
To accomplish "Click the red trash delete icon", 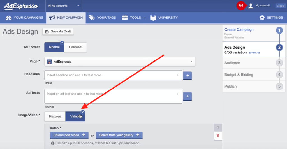I will point(218,136).
